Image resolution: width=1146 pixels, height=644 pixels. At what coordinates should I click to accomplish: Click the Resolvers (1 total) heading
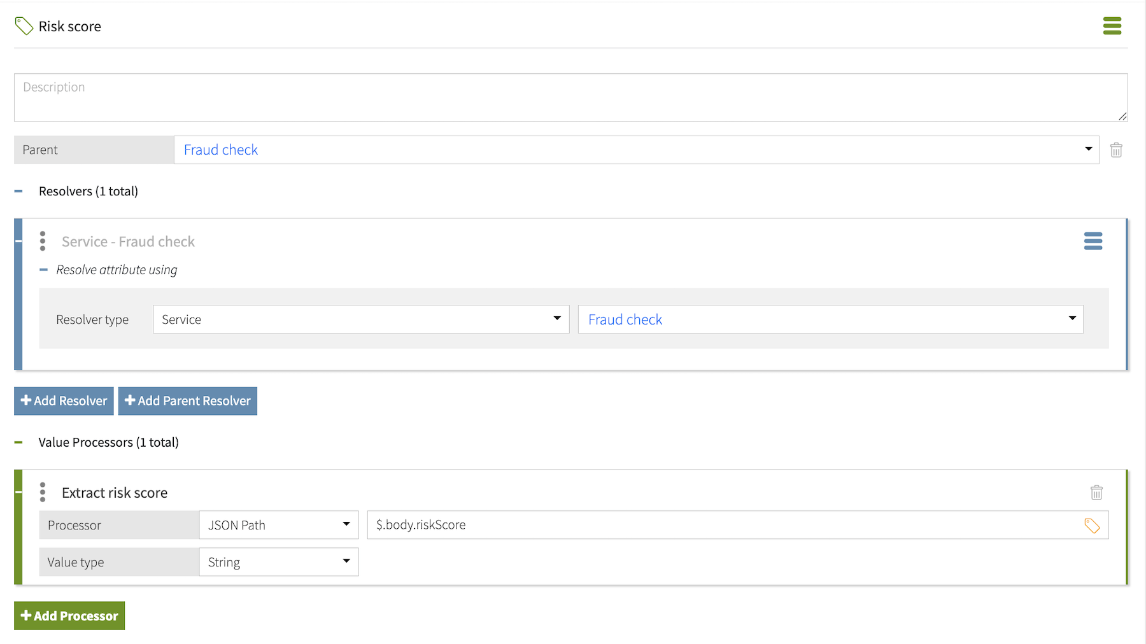tap(88, 191)
